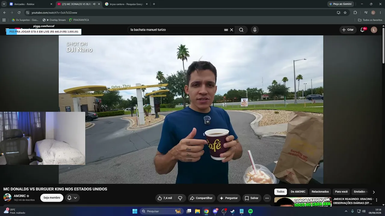
Task: Open Discord from the taskbar
Action: pos(215,211)
